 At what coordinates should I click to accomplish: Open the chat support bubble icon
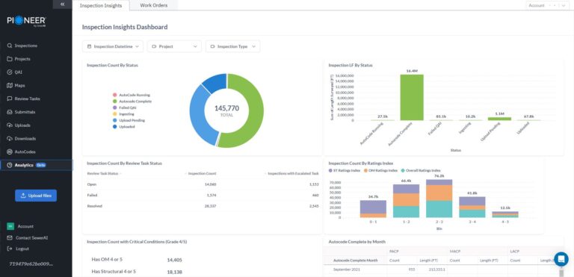pos(561,259)
